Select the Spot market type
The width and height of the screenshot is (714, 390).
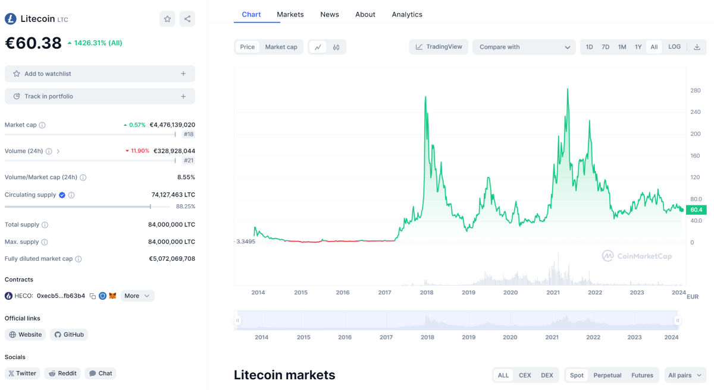click(x=577, y=375)
